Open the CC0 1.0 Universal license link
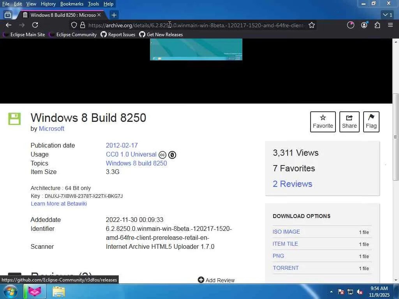Image resolution: width=399 pixels, height=299 pixels. click(x=131, y=154)
